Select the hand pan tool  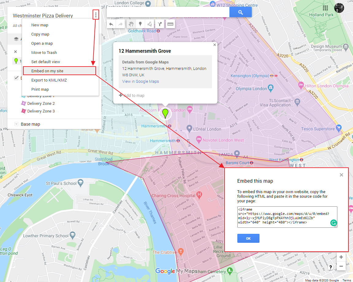coord(131,24)
